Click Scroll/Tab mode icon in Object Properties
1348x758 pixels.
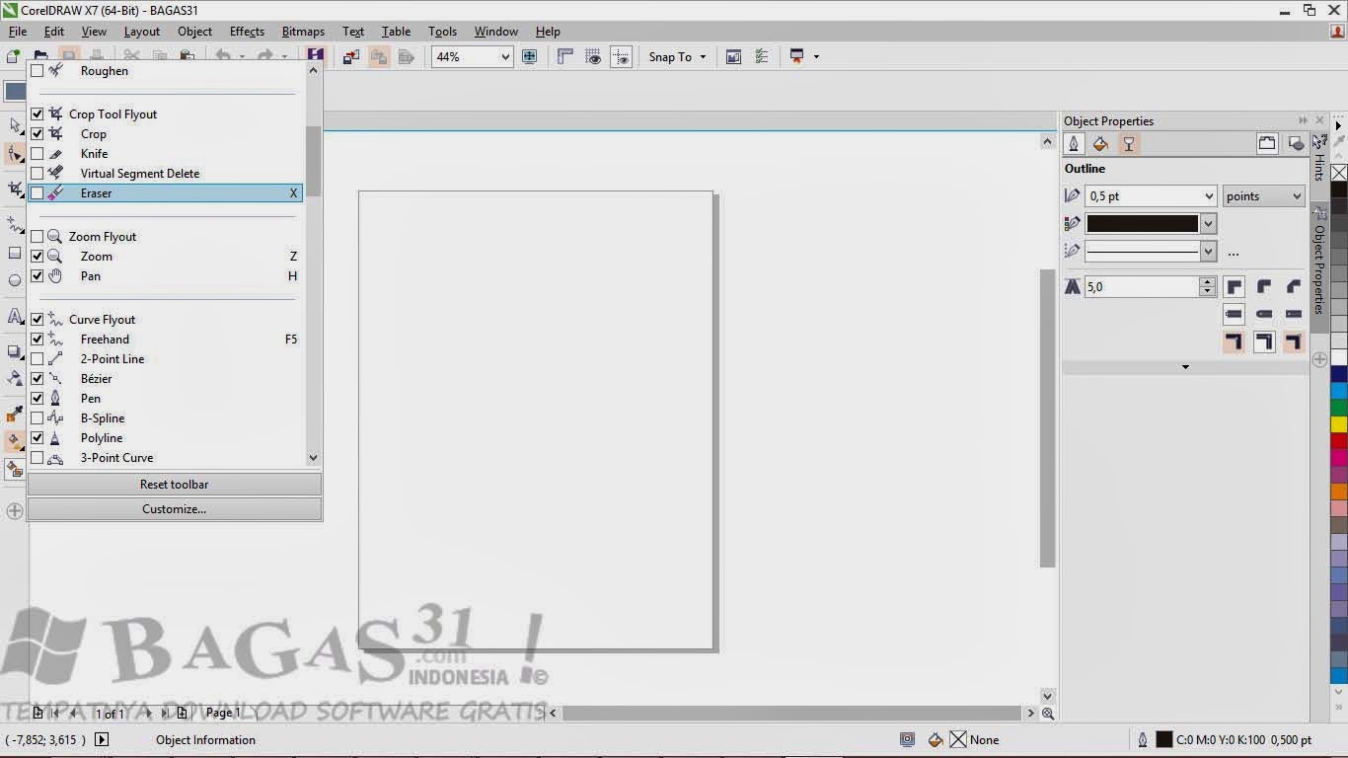click(1267, 144)
